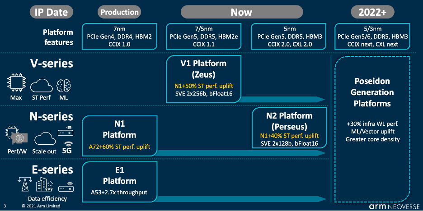Click the city buildings icon under E-series
423x211 pixels.
(44, 183)
